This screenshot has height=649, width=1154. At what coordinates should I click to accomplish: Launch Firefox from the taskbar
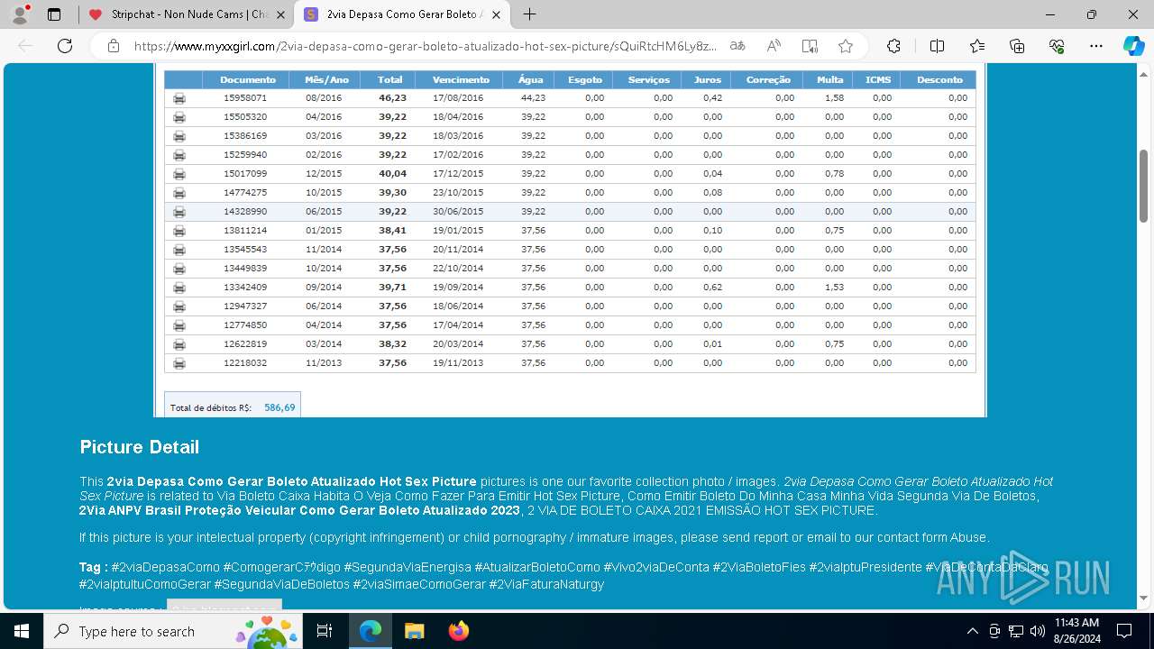[x=459, y=631]
